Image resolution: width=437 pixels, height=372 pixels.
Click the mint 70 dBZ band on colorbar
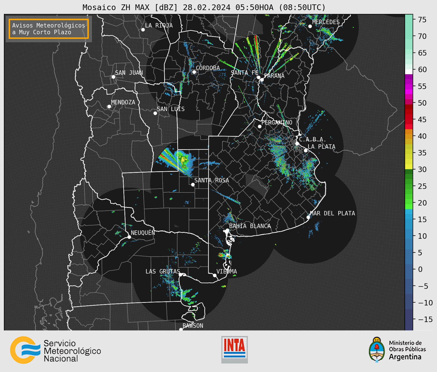click(x=409, y=36)
